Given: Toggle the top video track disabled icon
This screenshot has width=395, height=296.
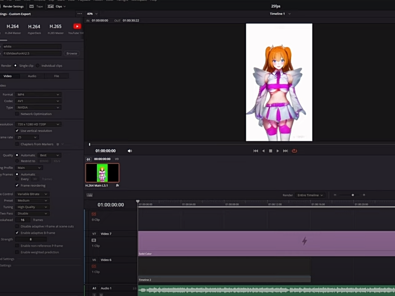Looking at the screenshot, I should tap(94, 214).
